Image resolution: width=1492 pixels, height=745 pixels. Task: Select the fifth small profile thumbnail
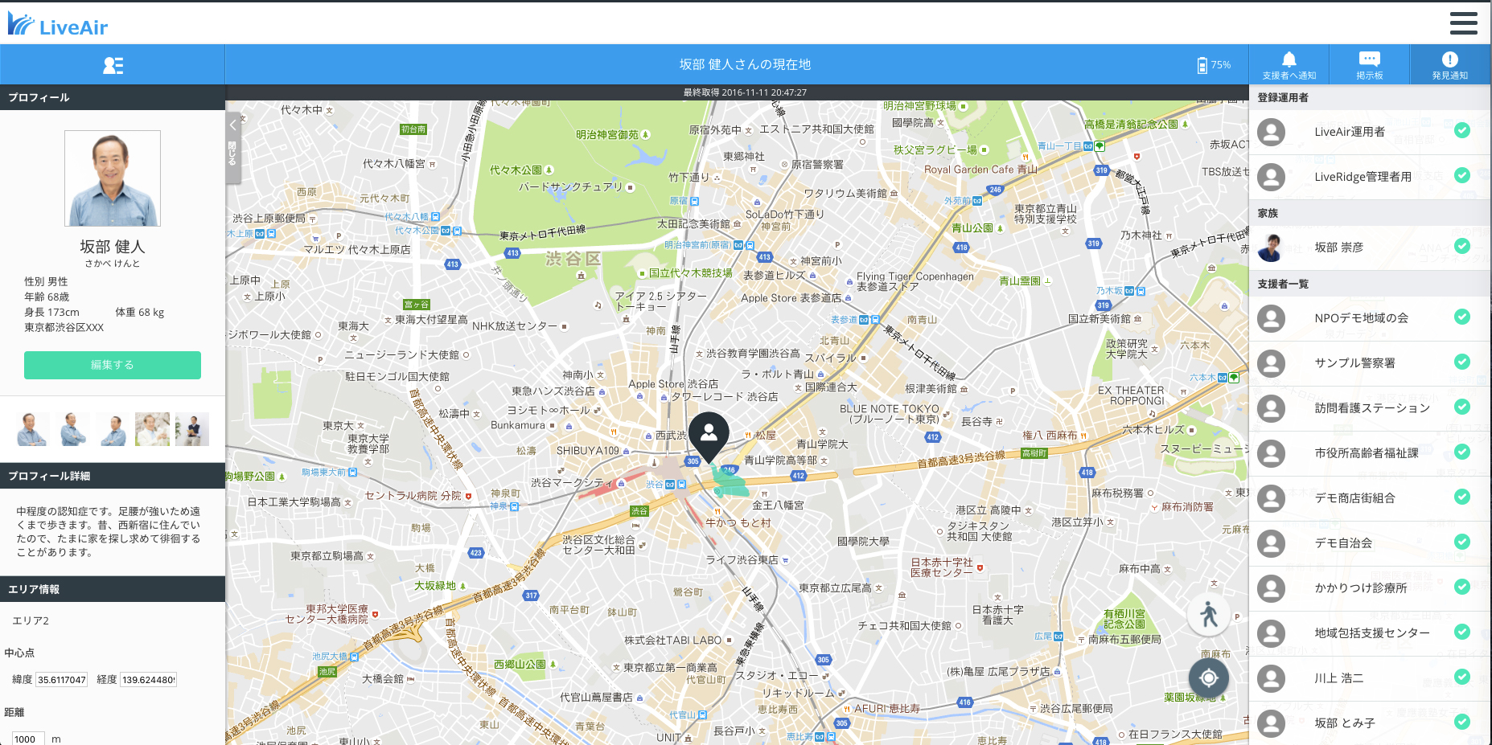[192, 429]
